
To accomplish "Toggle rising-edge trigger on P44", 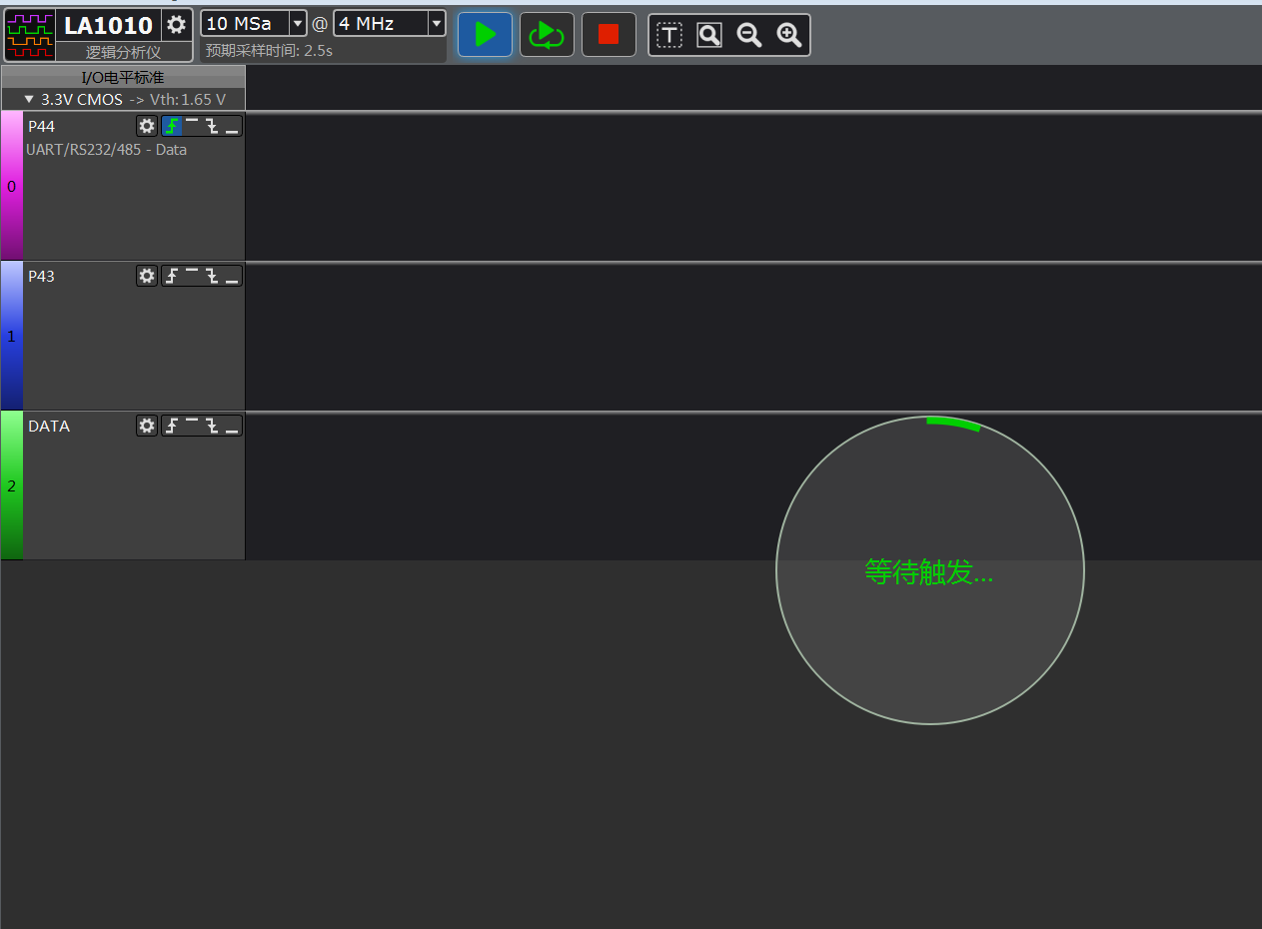I will point(172,126).
